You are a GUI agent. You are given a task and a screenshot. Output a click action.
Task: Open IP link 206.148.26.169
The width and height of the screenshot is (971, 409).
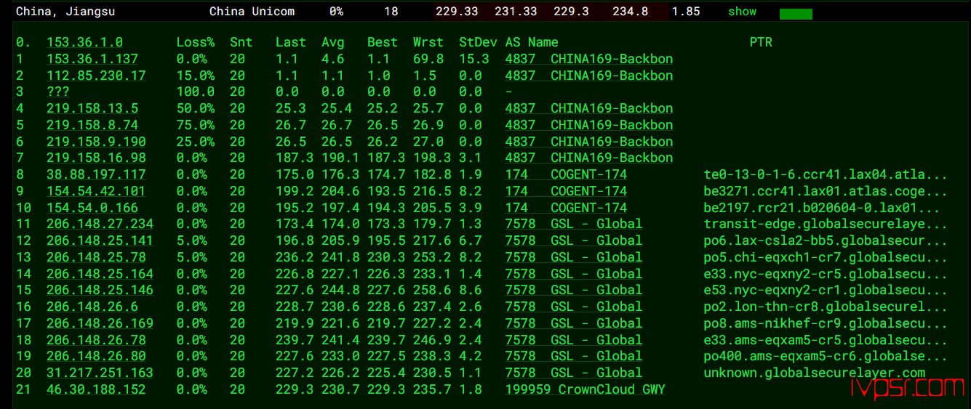click(100, 323)
